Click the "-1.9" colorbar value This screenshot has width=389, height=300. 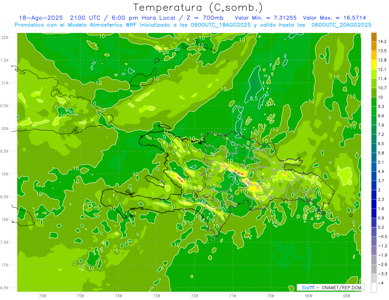click(x=382, y=255)
